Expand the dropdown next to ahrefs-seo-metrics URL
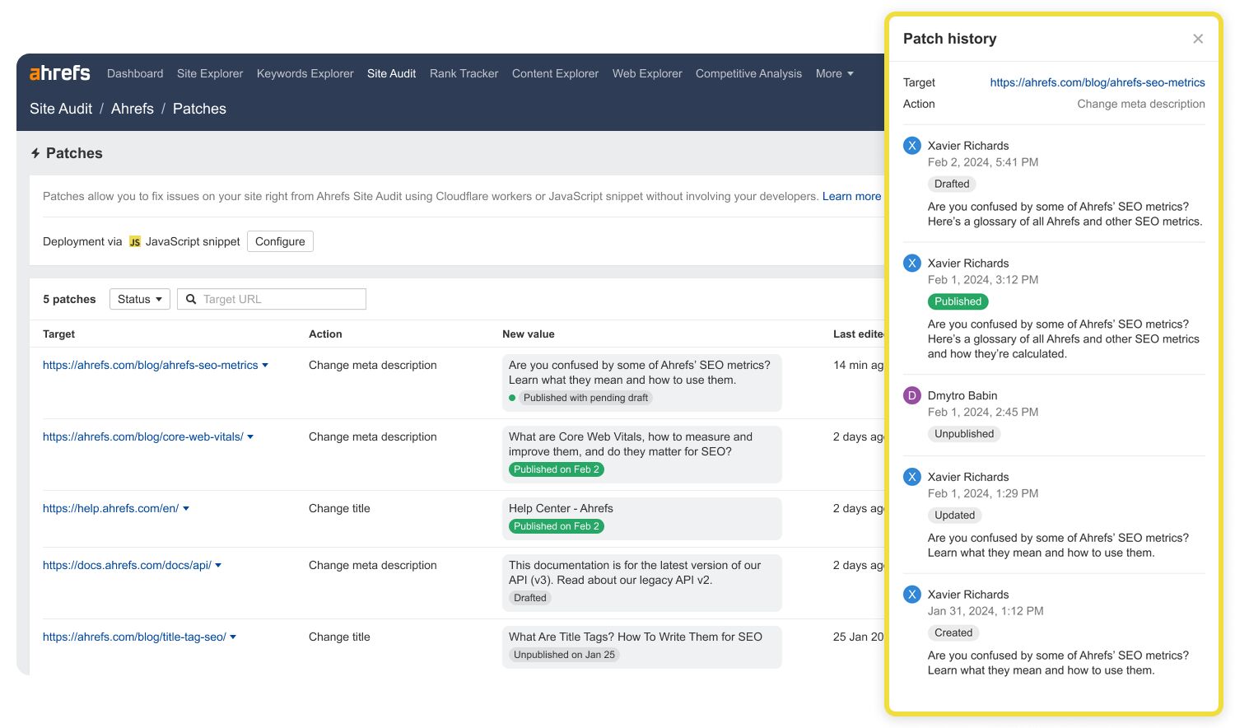 [x=265, y=365]
